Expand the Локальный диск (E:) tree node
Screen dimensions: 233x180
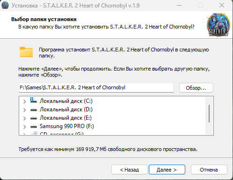point(24,118)
